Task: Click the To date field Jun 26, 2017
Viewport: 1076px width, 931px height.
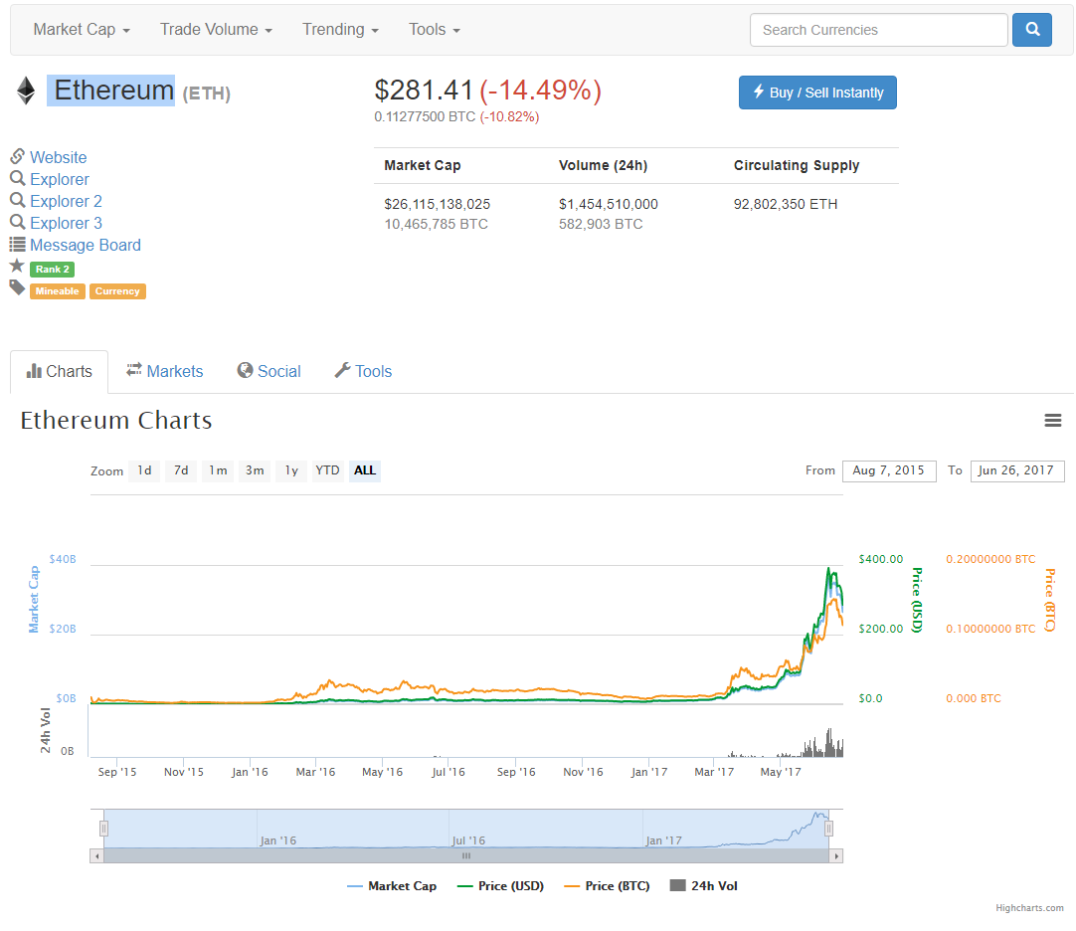Action: pyautogui.click(x=1017, y=471)
